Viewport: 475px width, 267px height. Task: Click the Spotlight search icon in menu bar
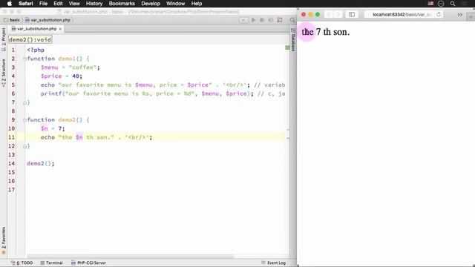[x=453, y=4]
